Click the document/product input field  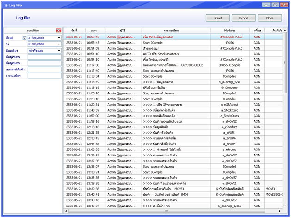point(44,69)
